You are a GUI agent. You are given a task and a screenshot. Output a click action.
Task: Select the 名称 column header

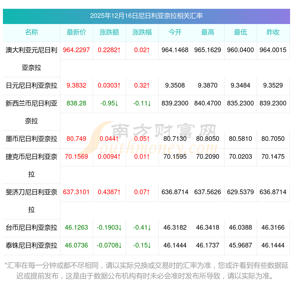tap(31, 32)
